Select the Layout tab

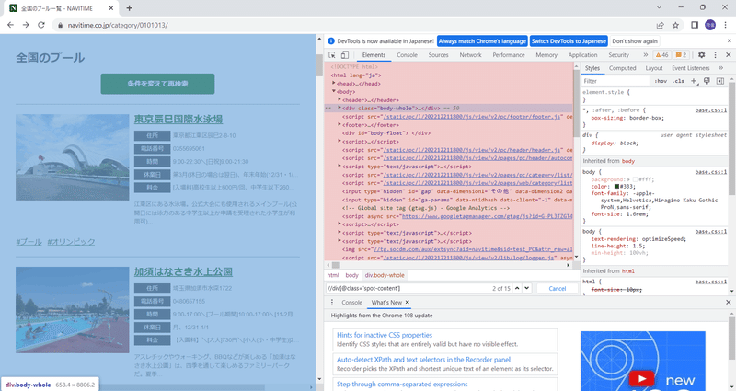point(654,68)
